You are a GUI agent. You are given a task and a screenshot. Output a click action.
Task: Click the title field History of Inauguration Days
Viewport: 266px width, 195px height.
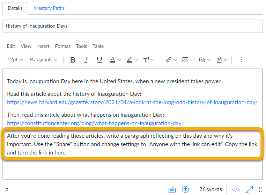[x=133, y=26]
